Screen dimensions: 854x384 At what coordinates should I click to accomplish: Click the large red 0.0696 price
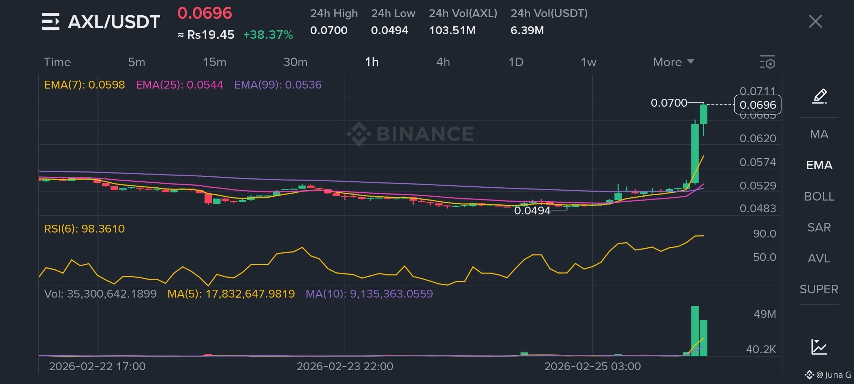pyautogui.click(x=205, y=13)
